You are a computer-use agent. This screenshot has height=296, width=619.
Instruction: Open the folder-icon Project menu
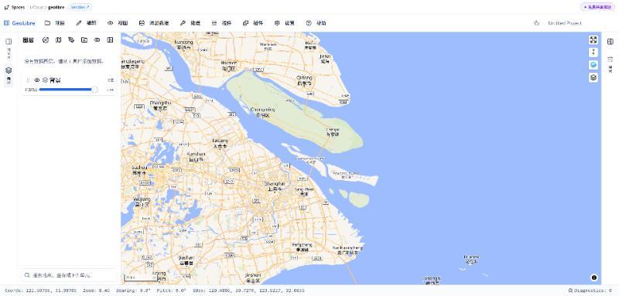(54, 23)
